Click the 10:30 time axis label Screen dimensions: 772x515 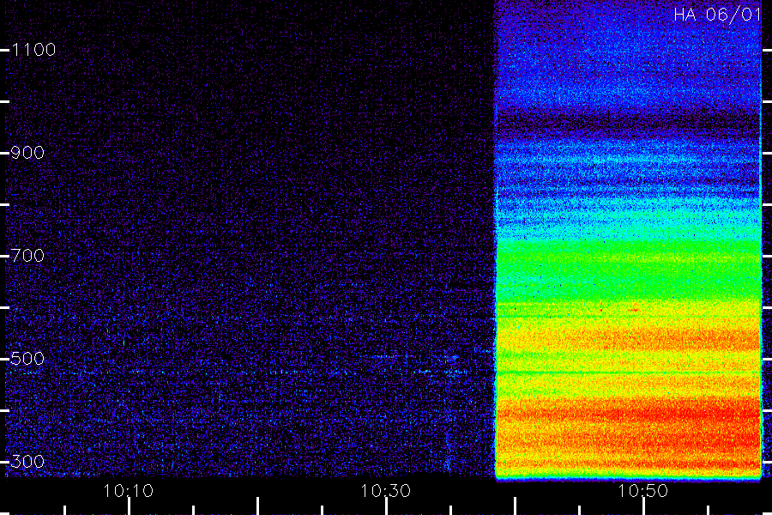pos(385,491)
